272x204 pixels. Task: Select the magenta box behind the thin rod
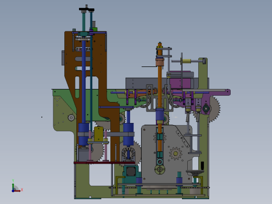pyautogui.click(x=180, y=83)
